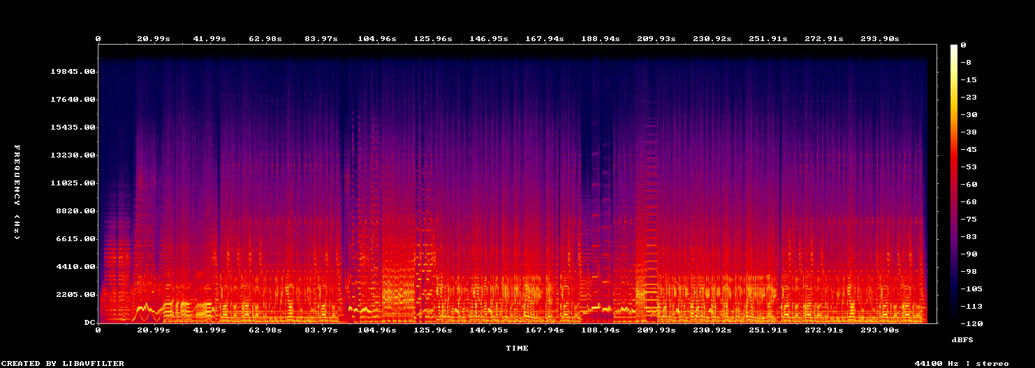This screenshot has width=1035, height=368.
Task: Click the -120 dBFS scale value
Action: (x=970, y=323)
